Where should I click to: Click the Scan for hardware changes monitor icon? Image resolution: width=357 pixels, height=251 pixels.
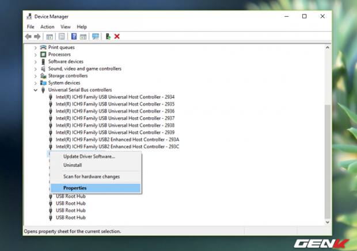(x=95, y=36)
